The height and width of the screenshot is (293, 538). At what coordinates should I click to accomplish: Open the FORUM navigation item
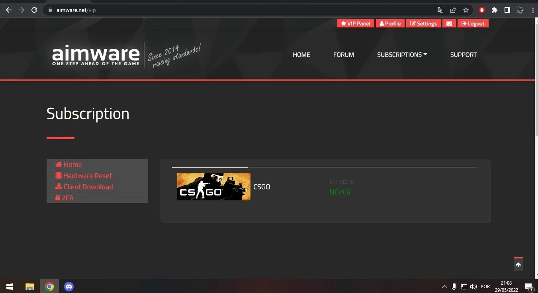[x=343, y=55]
